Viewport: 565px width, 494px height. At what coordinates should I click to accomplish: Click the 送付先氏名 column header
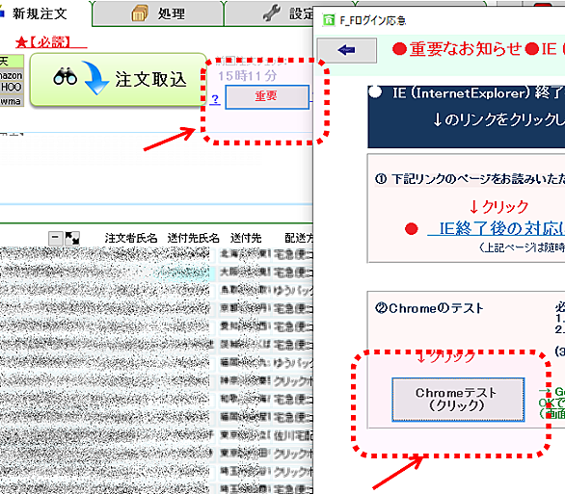tap(194, 238)
